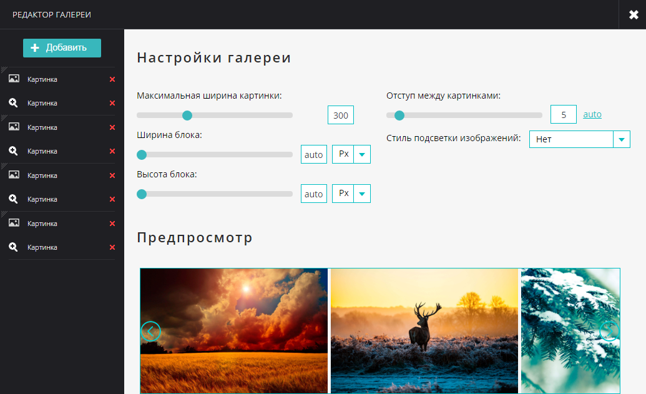Click the plus icon inside the Добавить button

pyautogui.click(x=34, y=47)
